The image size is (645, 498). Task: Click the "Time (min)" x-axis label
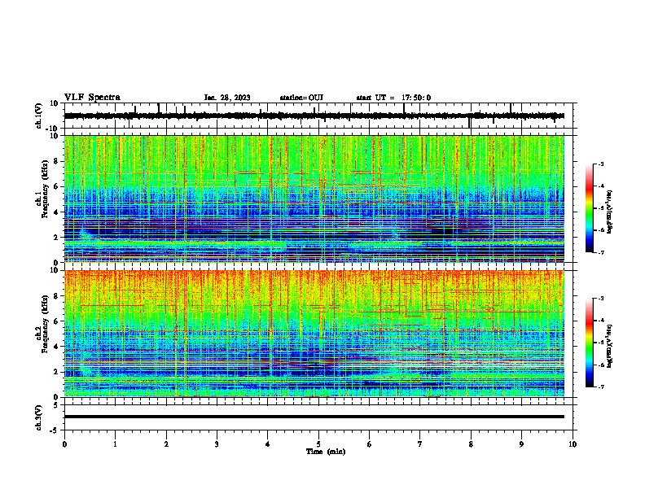click(326, 452)
